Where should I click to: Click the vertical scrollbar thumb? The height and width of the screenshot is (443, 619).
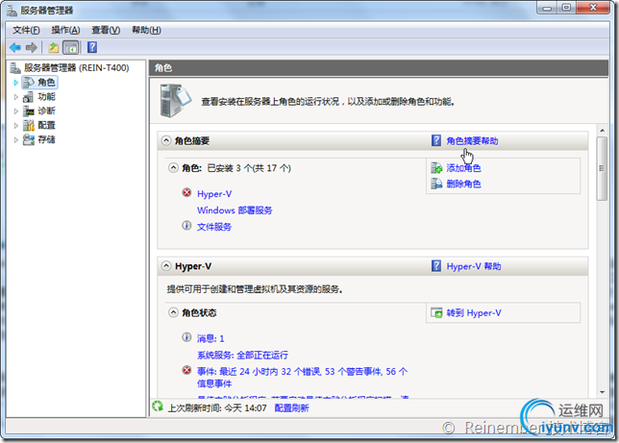coord(602,168)
